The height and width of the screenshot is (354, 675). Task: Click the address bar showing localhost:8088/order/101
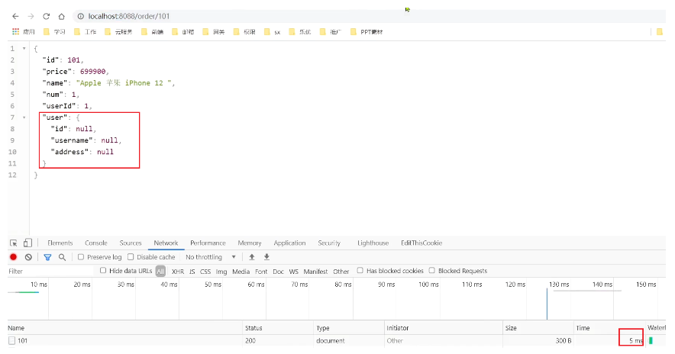coord(370,16)
